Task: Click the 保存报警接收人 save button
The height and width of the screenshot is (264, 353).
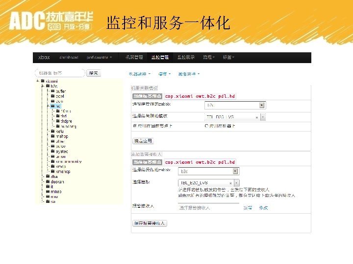Action: (150, 223)
